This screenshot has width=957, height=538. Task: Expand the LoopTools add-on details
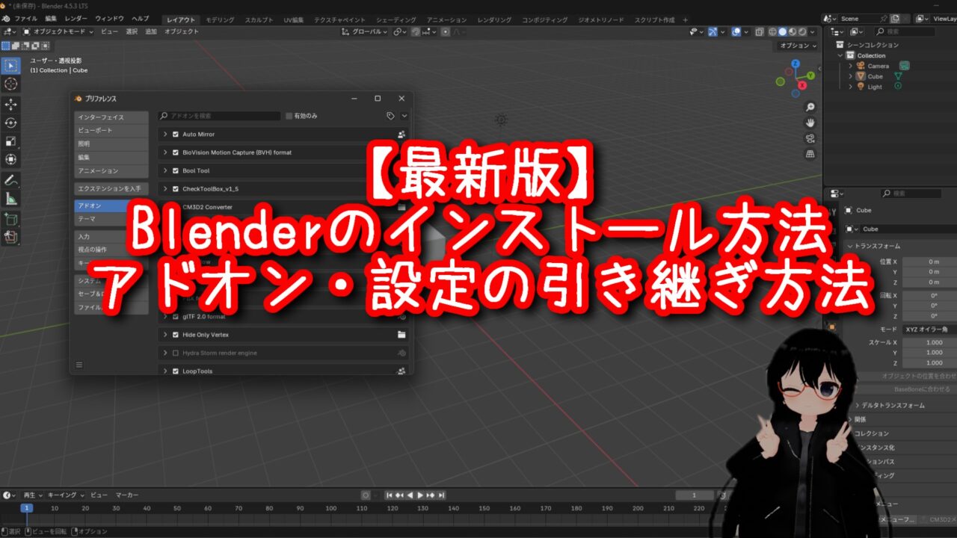(x=165, y=371)
